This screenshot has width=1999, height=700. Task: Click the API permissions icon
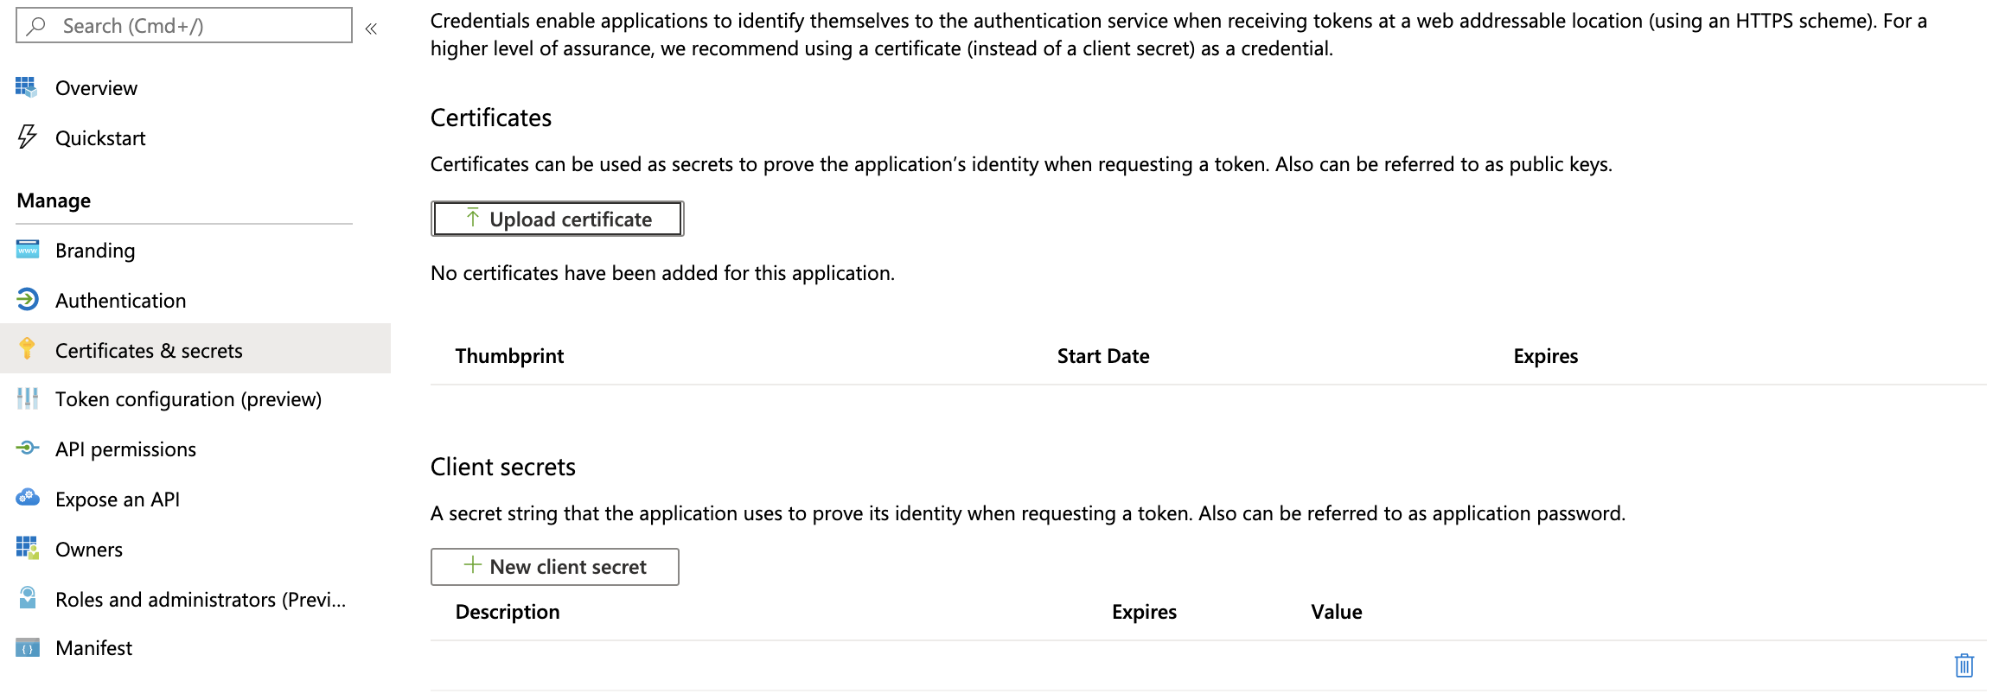[x=27, y=448]
